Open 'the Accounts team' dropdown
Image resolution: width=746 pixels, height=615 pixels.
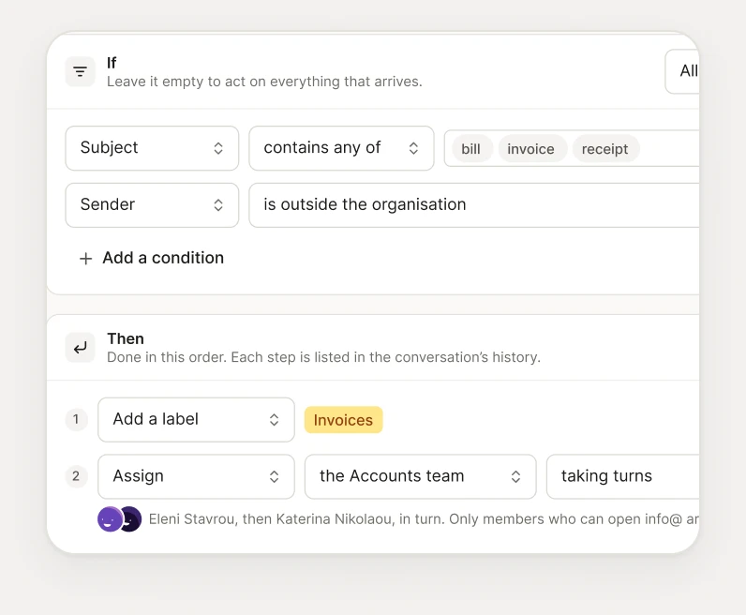click(420, 476)
